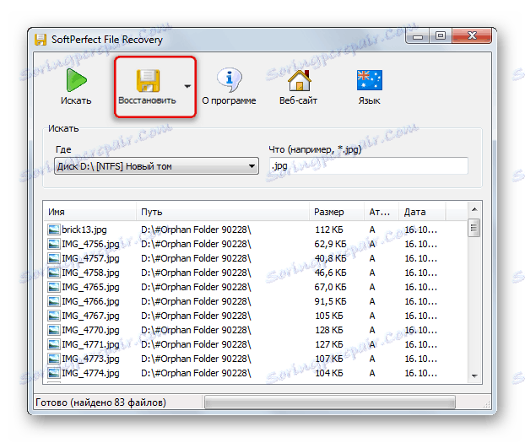This screenshot has height=443, width=525.
Task: Click the SoftPerfect File Recovery title icon
Action: tap(41, 40)
